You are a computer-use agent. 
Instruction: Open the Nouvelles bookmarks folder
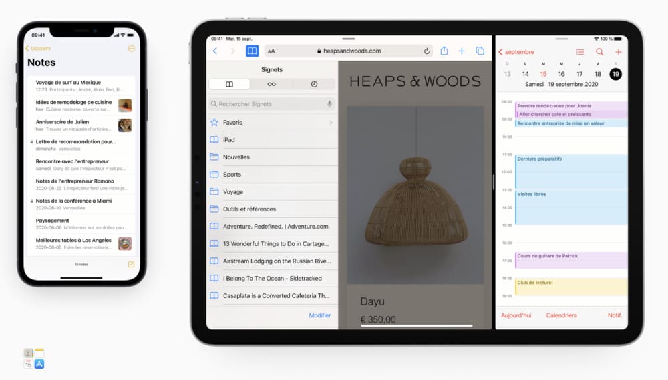(272, 157)
